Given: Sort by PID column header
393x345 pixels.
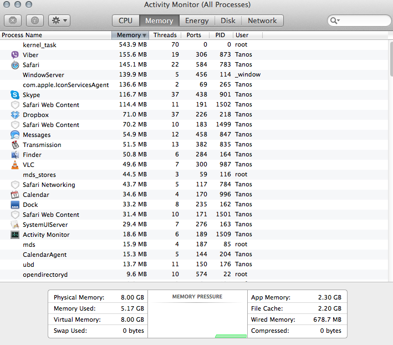Looking at the screenshot, I should [x=220, y=35].
